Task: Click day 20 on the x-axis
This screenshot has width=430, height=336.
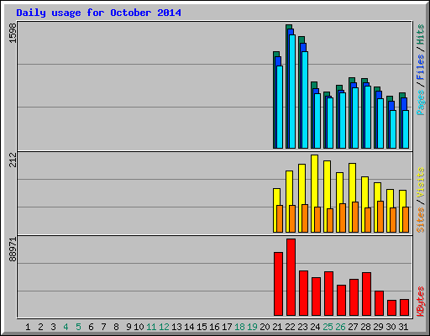Action: [265, 327]
